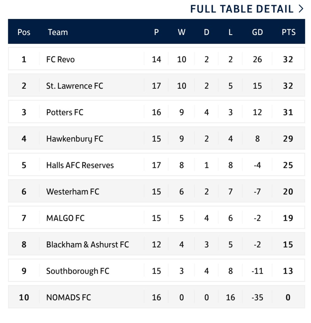The height and width of the screenshot is (323, 311).
Task: Click the Pos column header
Action: (x=24, y=32)
